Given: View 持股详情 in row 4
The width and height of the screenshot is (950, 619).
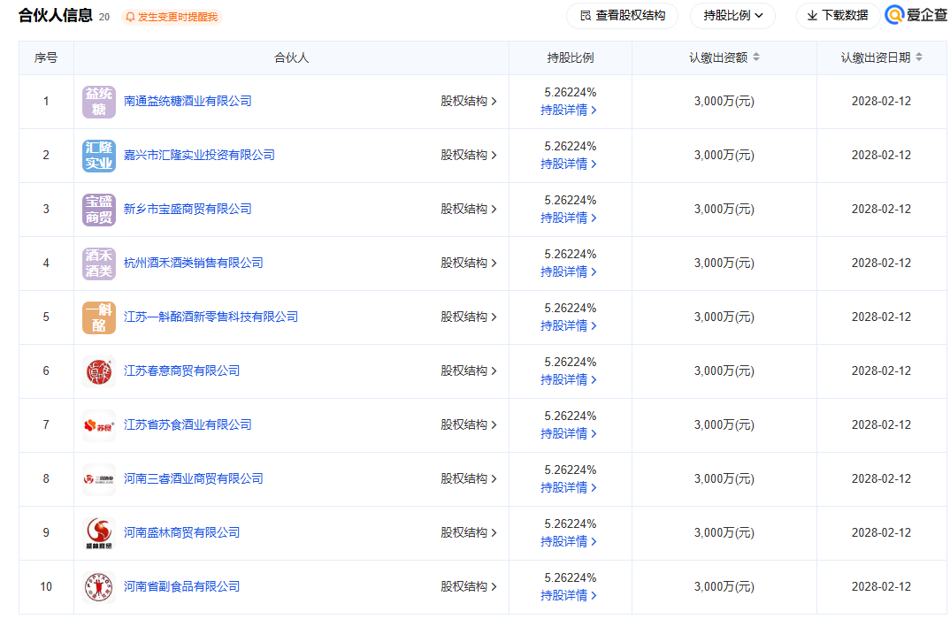Looking at the screenshot, I should [569, 272].
